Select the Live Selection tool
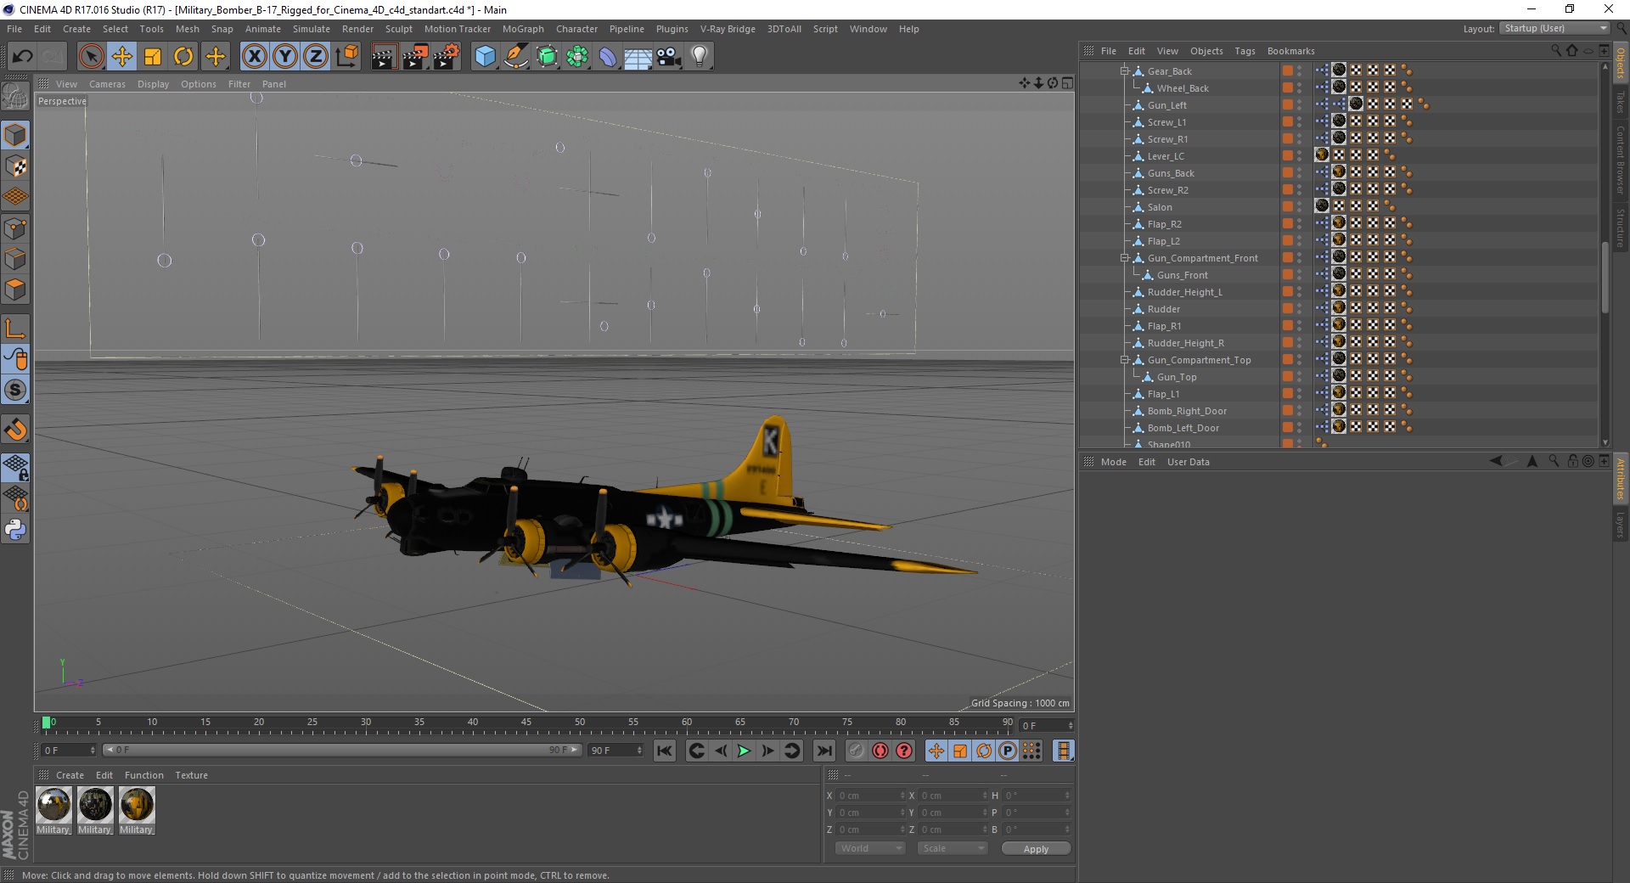1630x883 pixels. coord(91,57)
